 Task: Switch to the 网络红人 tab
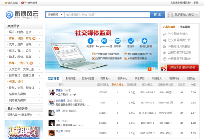click(x=157, y=78)
